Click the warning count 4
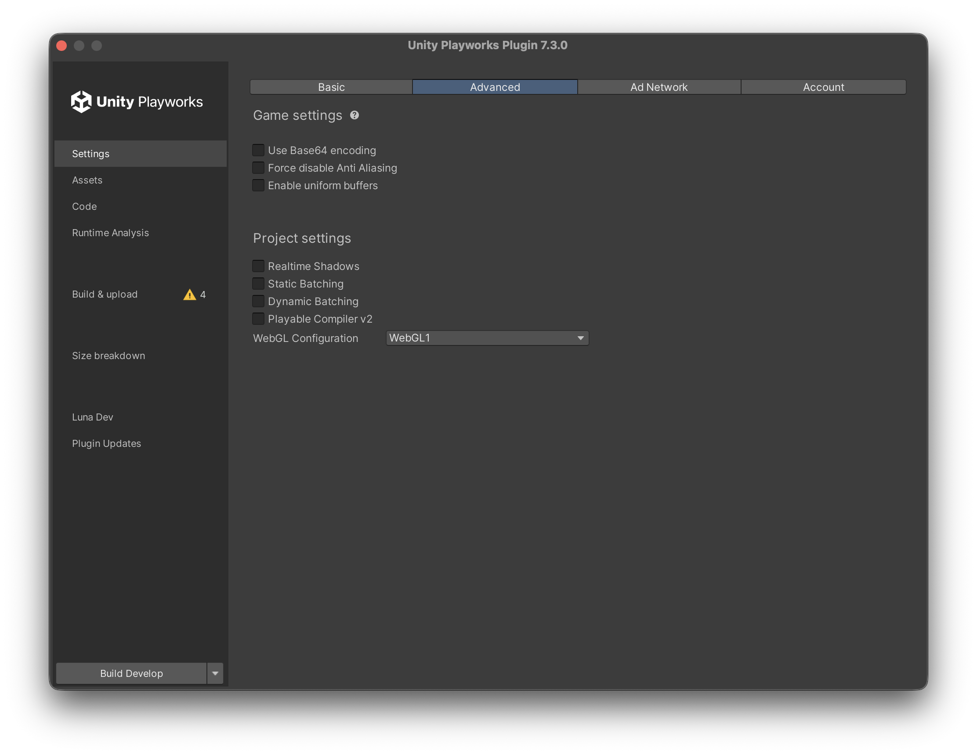The width and height of the screenshot is (977, 755). point(203,295)
